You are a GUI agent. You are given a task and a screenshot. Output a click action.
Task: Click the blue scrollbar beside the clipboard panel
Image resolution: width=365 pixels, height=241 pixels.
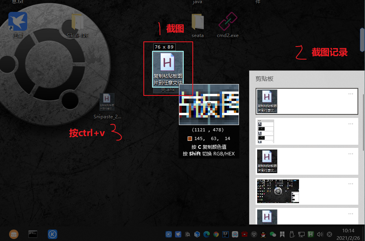pyautogui.click(x=362, y=39)
